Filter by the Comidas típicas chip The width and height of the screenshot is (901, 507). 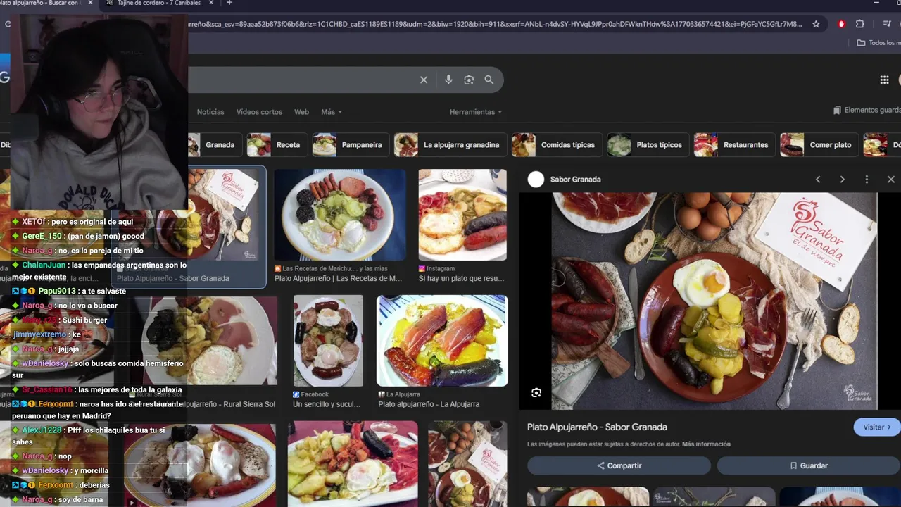point(557,145)
